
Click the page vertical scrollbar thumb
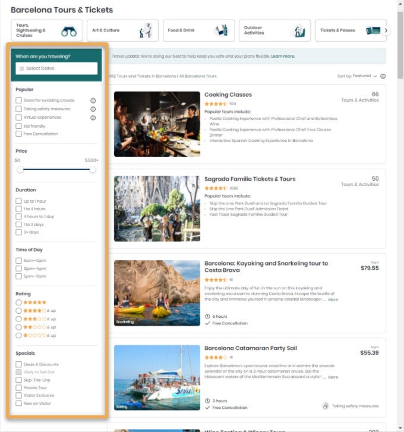coord(400,46)
